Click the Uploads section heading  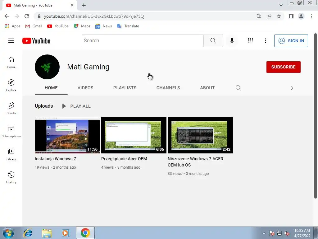[x=44, y=106]
